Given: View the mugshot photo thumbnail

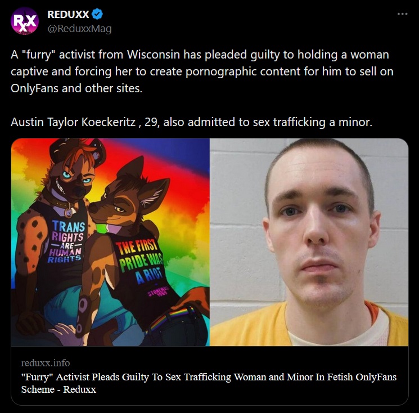Looking at the screenshot, I should tap(309, 242).
